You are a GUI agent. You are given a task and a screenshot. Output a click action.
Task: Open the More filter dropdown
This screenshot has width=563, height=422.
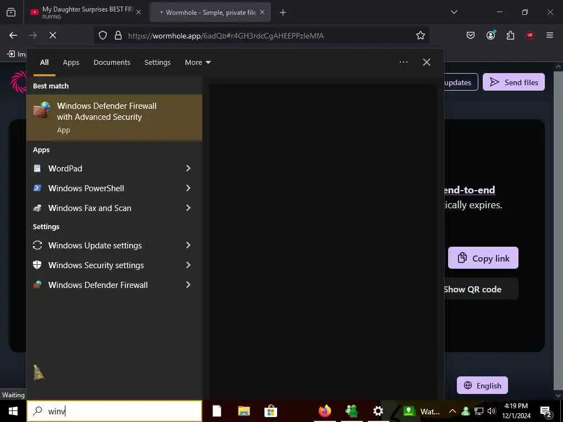tap(197, 63)
